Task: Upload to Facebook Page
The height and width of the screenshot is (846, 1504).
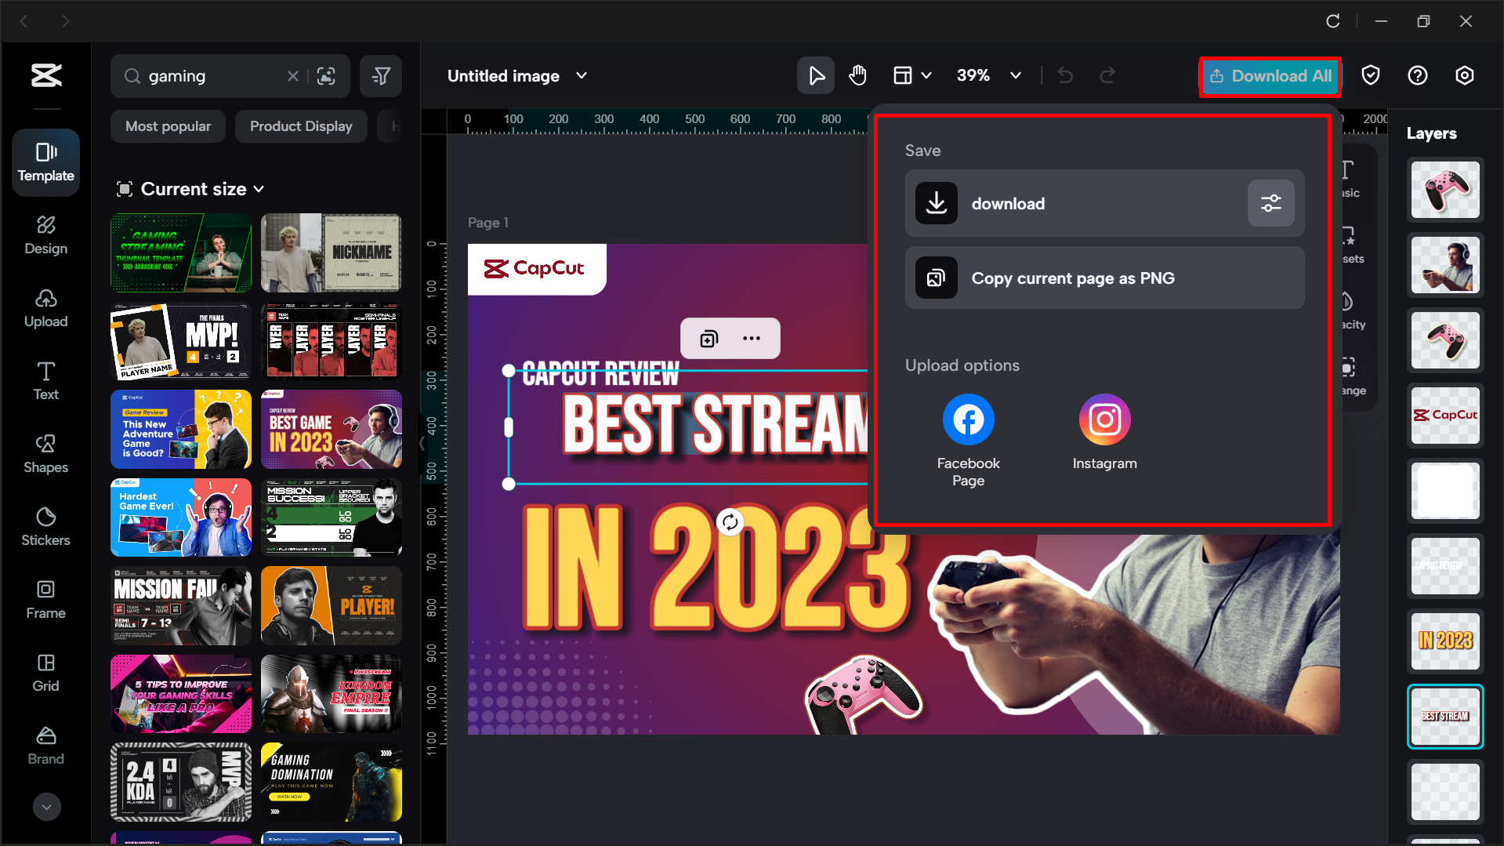Action: (x=968, y=441)
